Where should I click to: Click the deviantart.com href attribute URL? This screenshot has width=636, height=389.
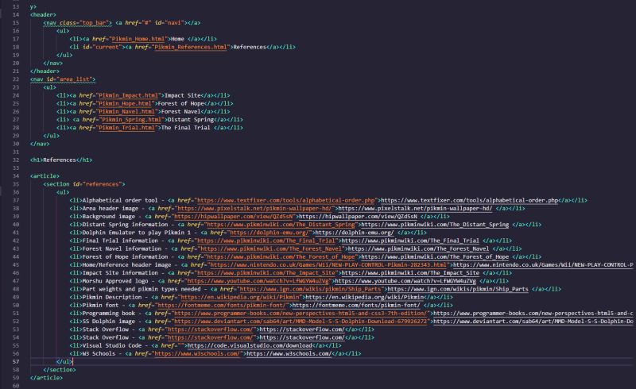coord(301,322)
